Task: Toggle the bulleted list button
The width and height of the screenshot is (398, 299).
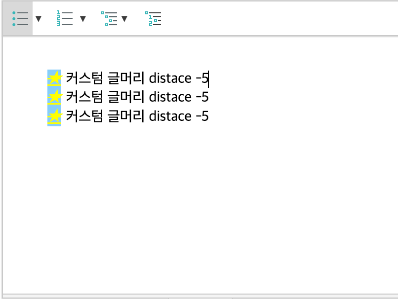Action: click(20, 19)
